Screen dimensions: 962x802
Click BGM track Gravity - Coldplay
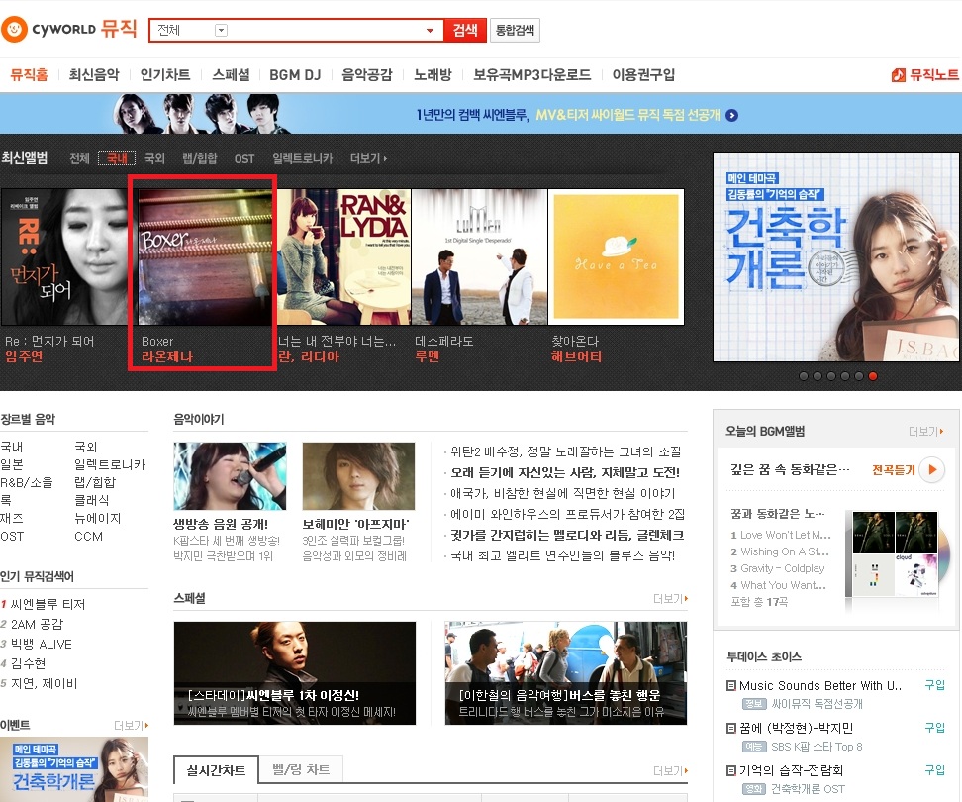782,568
